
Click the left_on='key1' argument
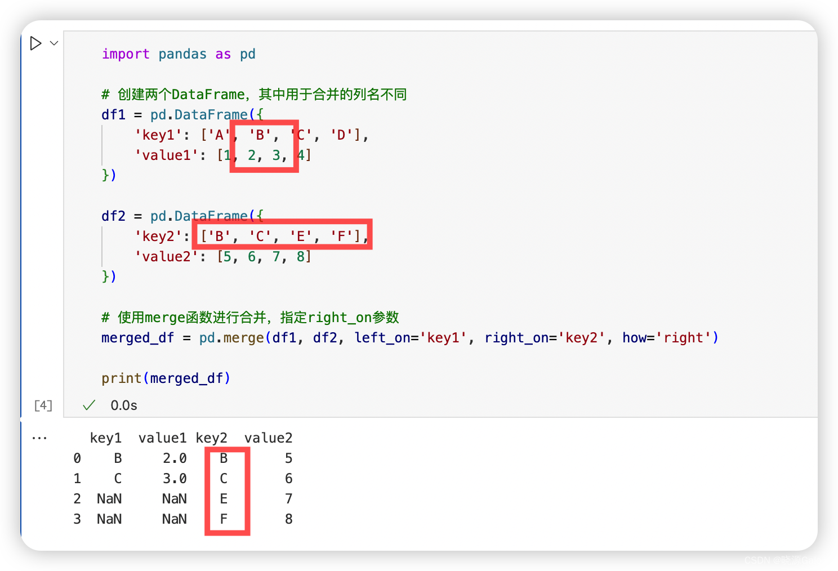coord(411,338)
